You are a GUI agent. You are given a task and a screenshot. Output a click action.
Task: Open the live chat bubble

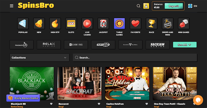(x=198, y=100)
